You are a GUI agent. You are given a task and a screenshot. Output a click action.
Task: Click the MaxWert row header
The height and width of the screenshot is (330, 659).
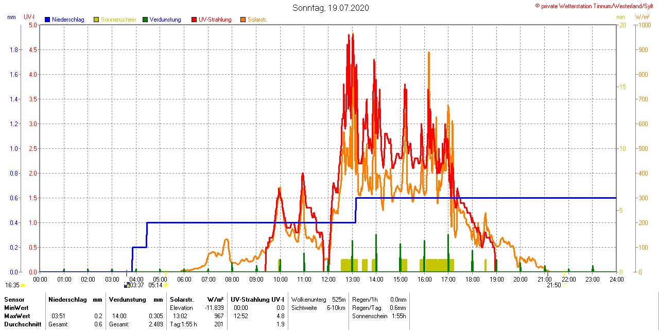pyautogui.click(x=18, y=316)
